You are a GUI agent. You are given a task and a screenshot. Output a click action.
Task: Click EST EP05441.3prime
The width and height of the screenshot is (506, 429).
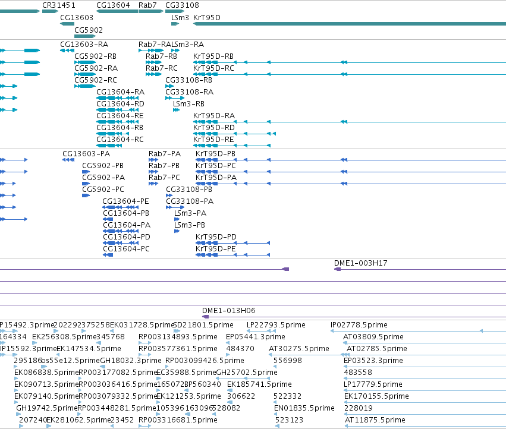point(256,337)
